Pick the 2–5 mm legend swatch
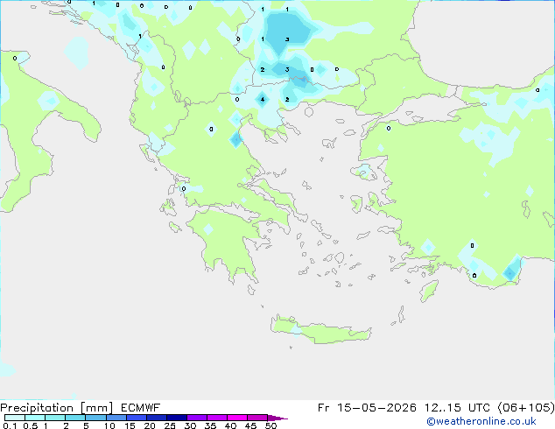555x429 pixels. tap(75, 418)
